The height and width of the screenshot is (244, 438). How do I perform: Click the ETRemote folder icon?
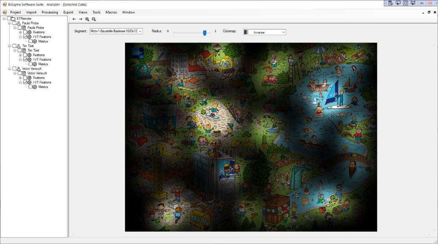(13, 19)
